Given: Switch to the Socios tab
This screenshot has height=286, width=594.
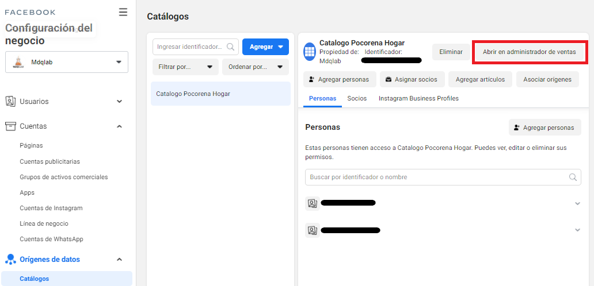Looking at the screenshot, I should [x=357, y=98].
